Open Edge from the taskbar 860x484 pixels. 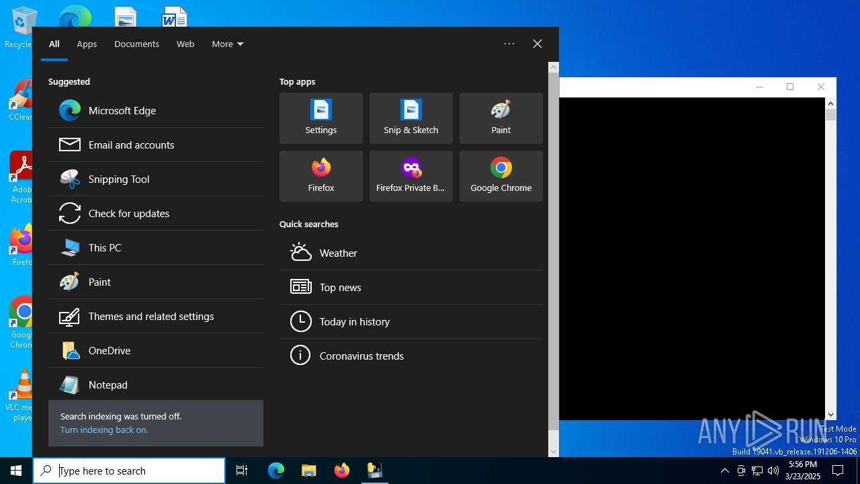pyautogui.click(x=276, y=471)
